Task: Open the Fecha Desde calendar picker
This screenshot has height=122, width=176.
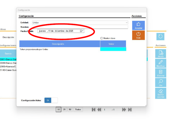Action: point(82,31)
